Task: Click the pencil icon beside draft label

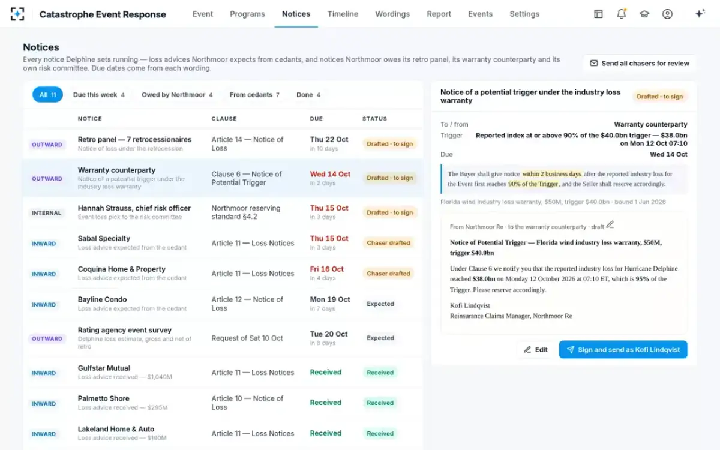Action: (610, 225)
